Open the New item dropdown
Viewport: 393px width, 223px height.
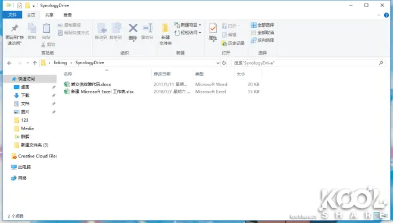pyautogui.click(x=188, y=25)
